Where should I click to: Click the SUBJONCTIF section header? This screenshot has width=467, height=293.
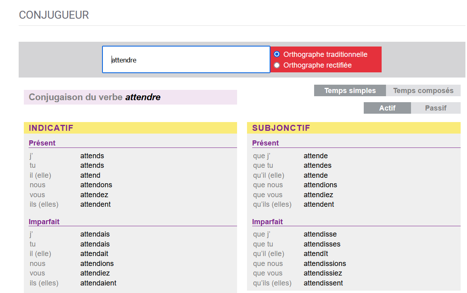(281, 128)
